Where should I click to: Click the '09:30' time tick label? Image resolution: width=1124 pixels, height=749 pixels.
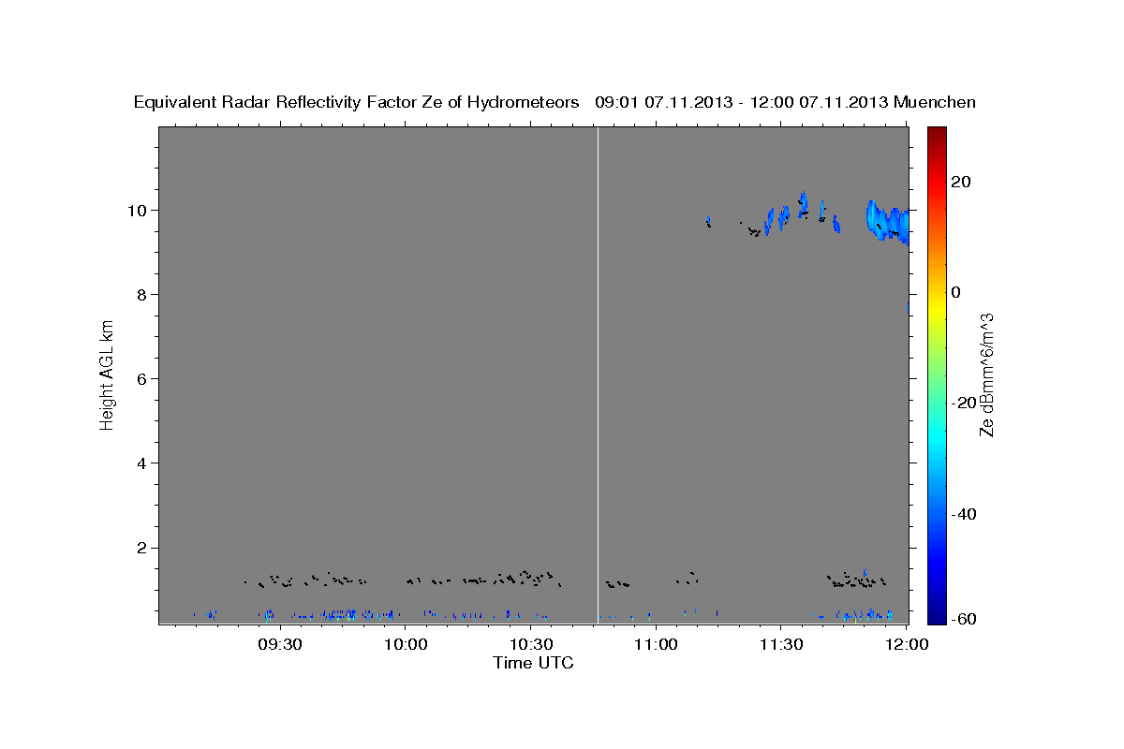pyautogui.click(x=280, y=644)
